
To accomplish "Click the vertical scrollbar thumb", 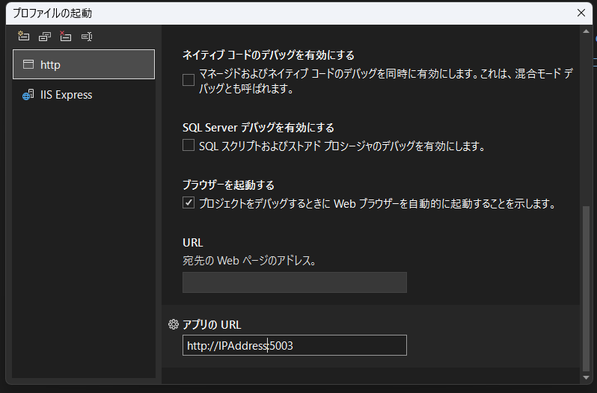I will click(587, 288).
